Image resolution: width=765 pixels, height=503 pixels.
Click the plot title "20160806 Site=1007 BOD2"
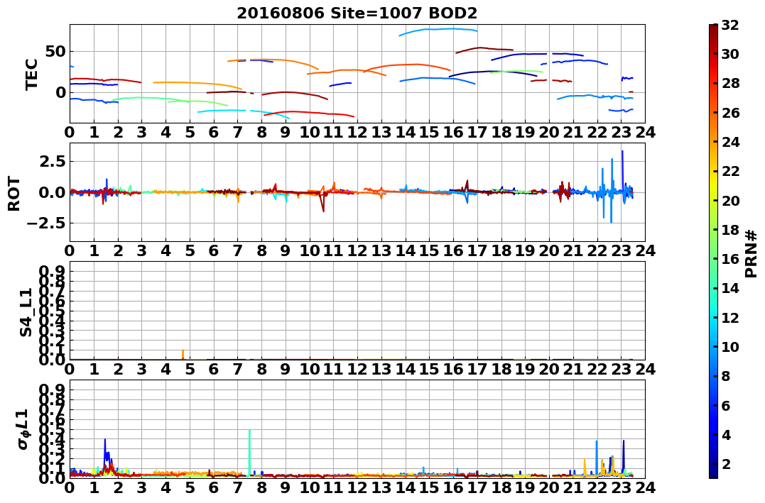click(357, 13)
